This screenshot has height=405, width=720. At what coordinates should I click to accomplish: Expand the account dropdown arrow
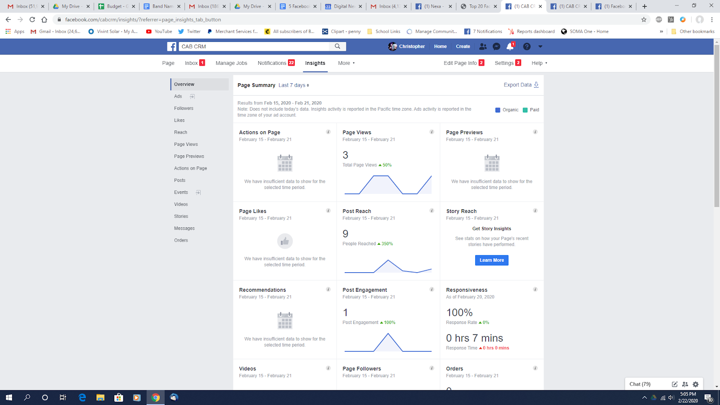(x=540, y=46)
